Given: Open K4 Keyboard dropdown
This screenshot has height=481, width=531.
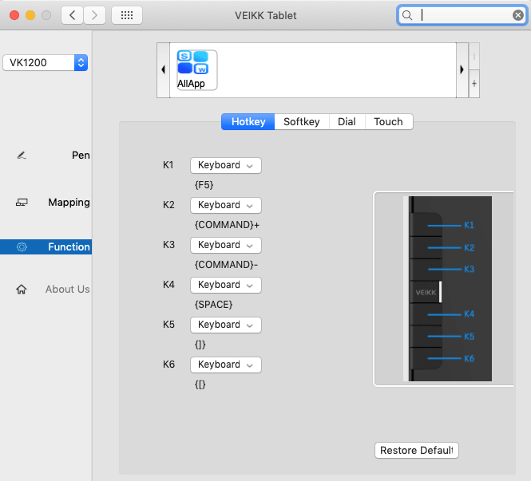Looking at the screenshot, I should coord(226,285).
